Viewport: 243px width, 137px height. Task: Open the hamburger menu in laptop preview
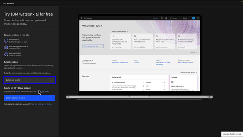(x=82, y=18)
